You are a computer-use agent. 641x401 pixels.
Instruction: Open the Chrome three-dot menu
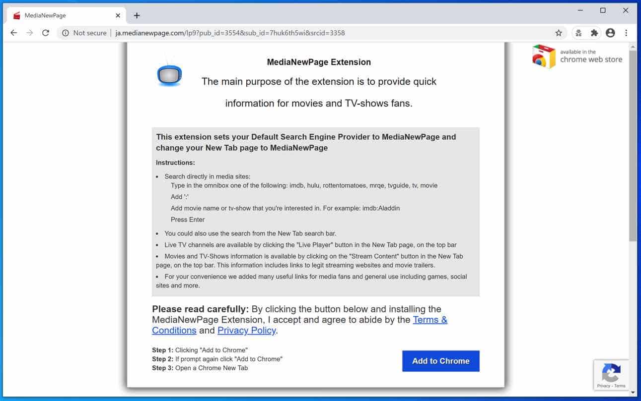626,33
